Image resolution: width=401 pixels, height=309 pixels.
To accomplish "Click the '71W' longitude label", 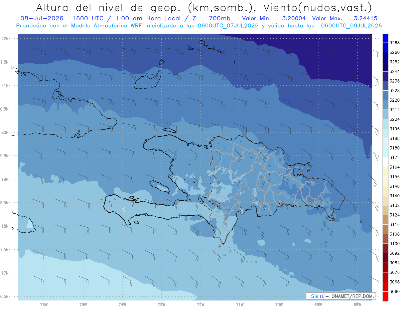I will click(240, 305).
